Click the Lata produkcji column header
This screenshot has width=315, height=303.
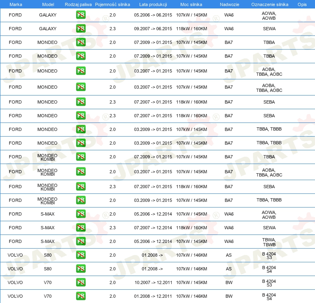point(153,4)
